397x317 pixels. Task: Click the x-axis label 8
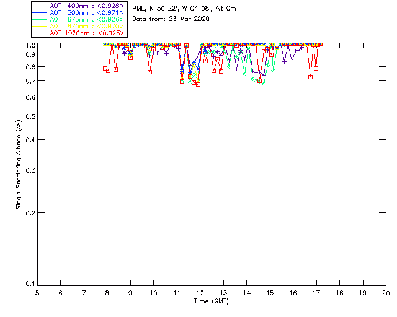[107, 293]
